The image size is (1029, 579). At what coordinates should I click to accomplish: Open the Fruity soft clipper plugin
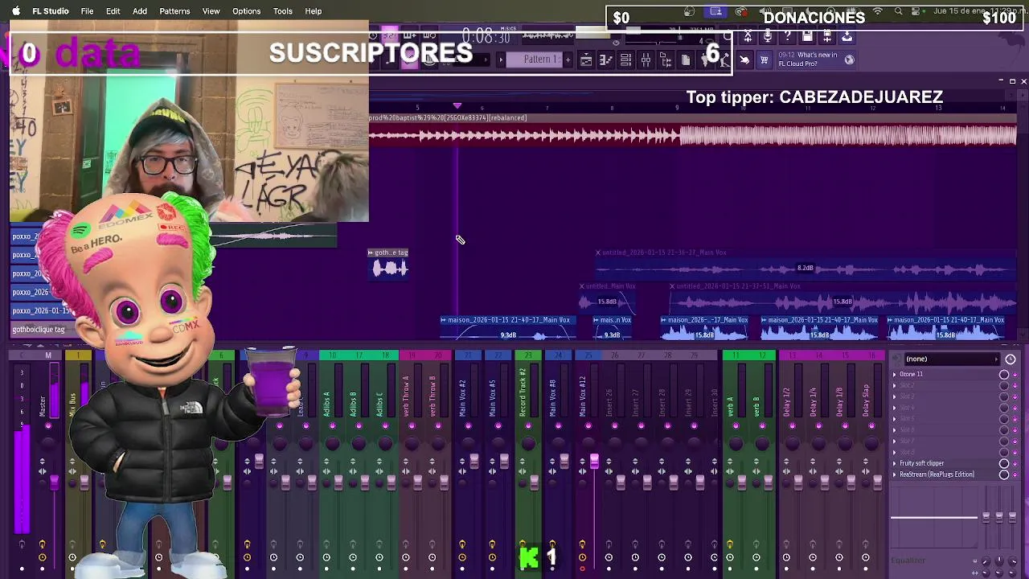(921, 463)
